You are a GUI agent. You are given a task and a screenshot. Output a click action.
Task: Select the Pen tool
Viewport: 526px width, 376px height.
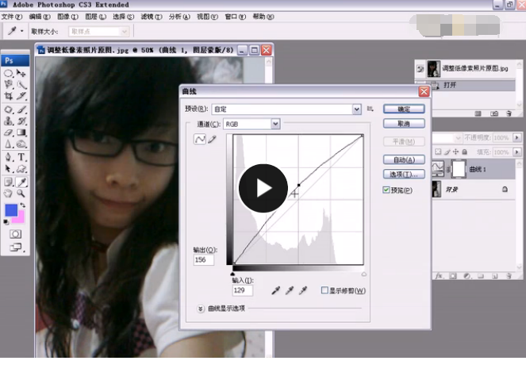click(9, 156)
